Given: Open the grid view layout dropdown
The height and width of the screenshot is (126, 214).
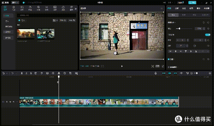Looking at the screenshot, I should tap(55, 20).
